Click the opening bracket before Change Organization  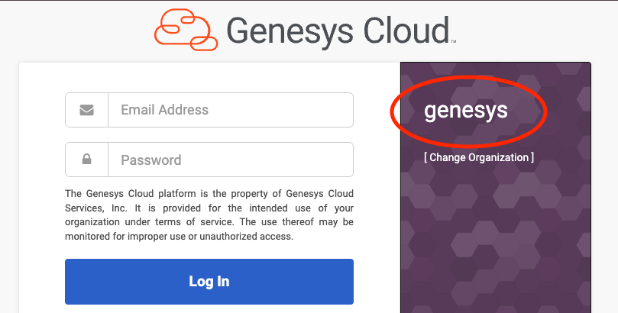[425, 157]
